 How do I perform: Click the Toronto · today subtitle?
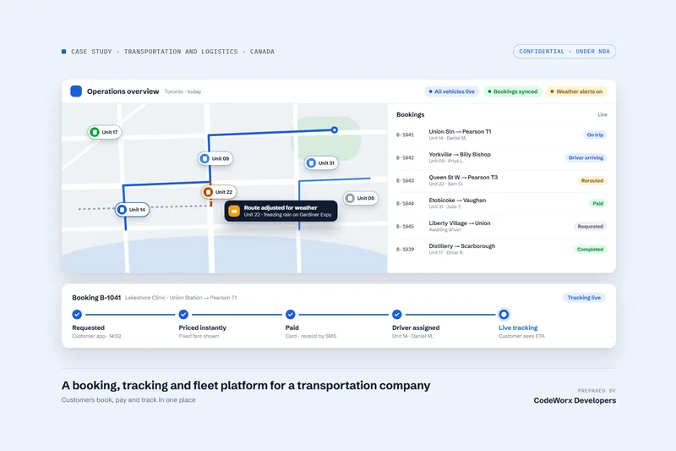tap(183, 91)
